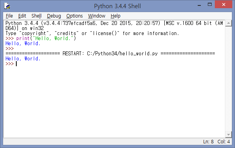Click the second Hello, World. output below RESTART

point(23,58)
